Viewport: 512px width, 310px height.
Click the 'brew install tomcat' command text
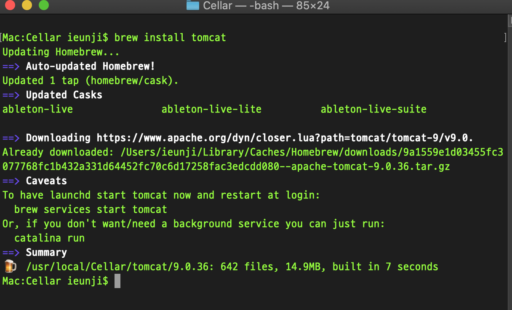(x=170, y=37)
